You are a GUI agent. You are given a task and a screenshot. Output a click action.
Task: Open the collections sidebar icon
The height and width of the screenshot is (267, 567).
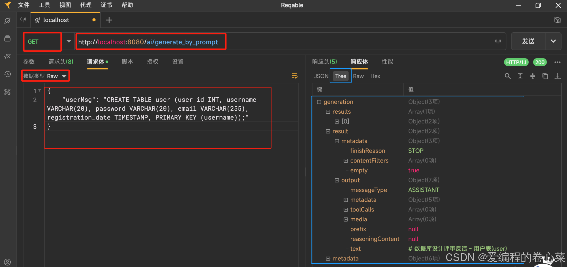click(7, 38)
